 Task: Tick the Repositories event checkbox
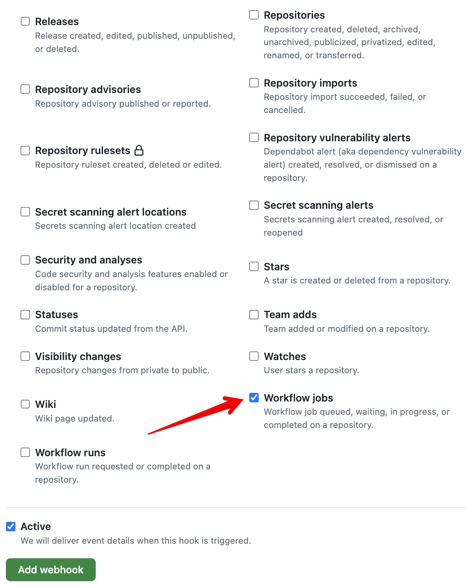click(254, 15)
